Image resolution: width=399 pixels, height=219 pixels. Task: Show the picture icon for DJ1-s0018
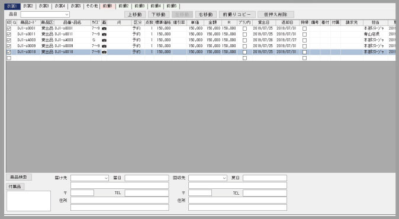pyautogui.click(x=104, y=52)
